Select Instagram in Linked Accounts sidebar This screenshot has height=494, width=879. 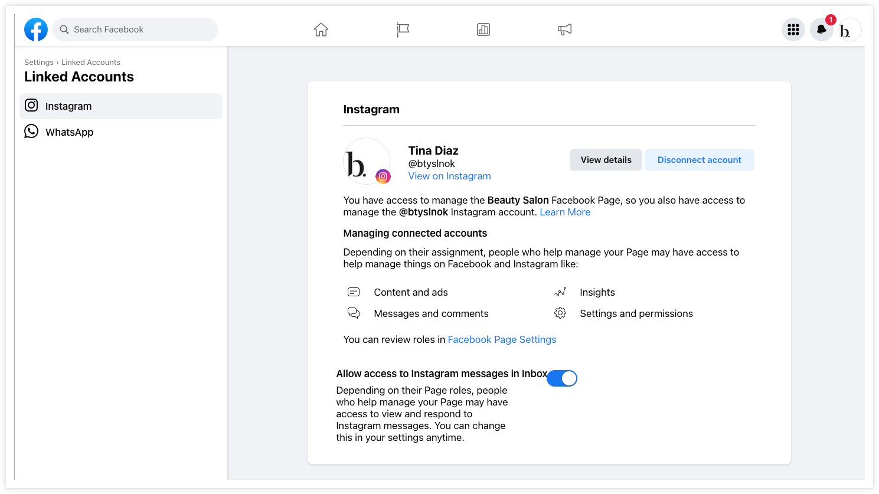tap(121, 106)
